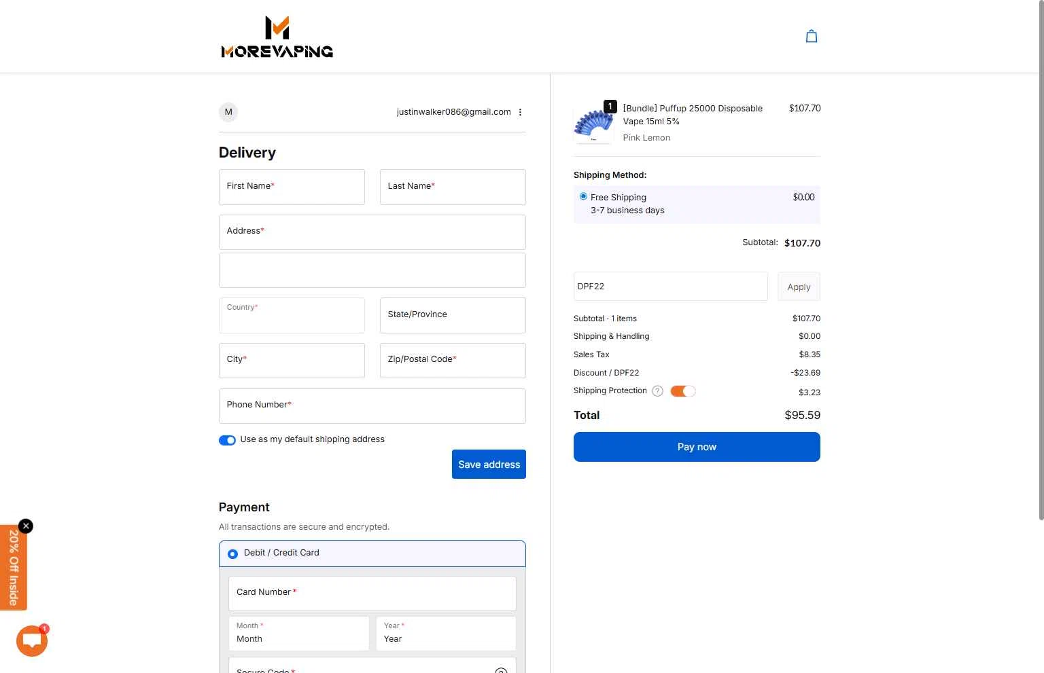The height and width of the screenshot is (673, 1044).
Task: Click the "Sales Tax" line label
Action: (591, 354)
